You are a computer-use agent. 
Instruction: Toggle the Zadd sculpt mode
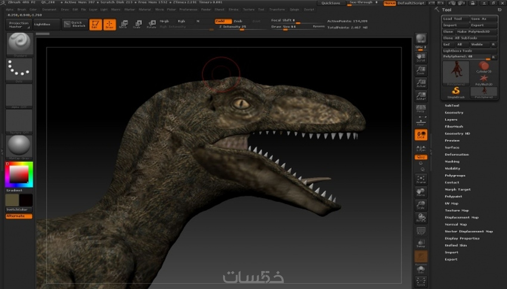click(x=223, y=21)
